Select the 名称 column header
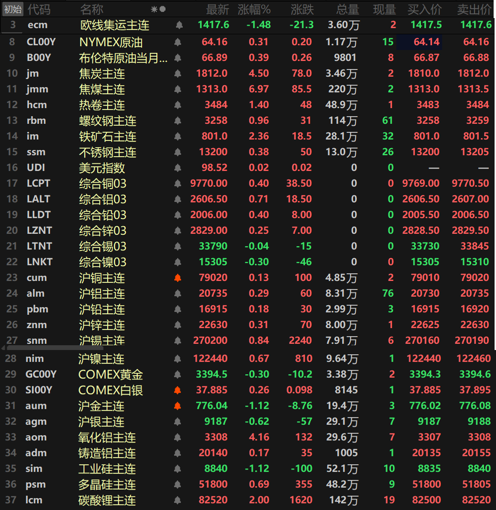Image resolution: width=496 pixels, height=510 pixels. pos(91,9)
